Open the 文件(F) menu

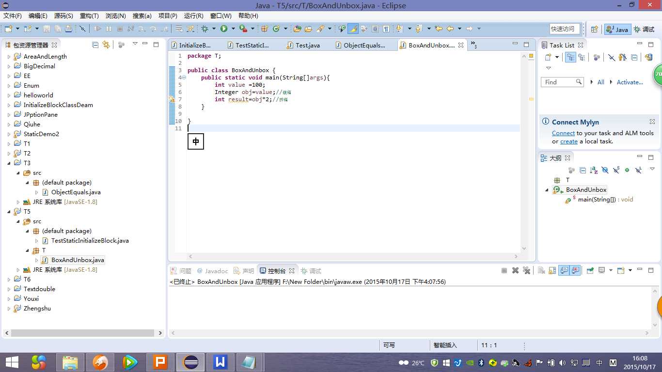(13, 16)
